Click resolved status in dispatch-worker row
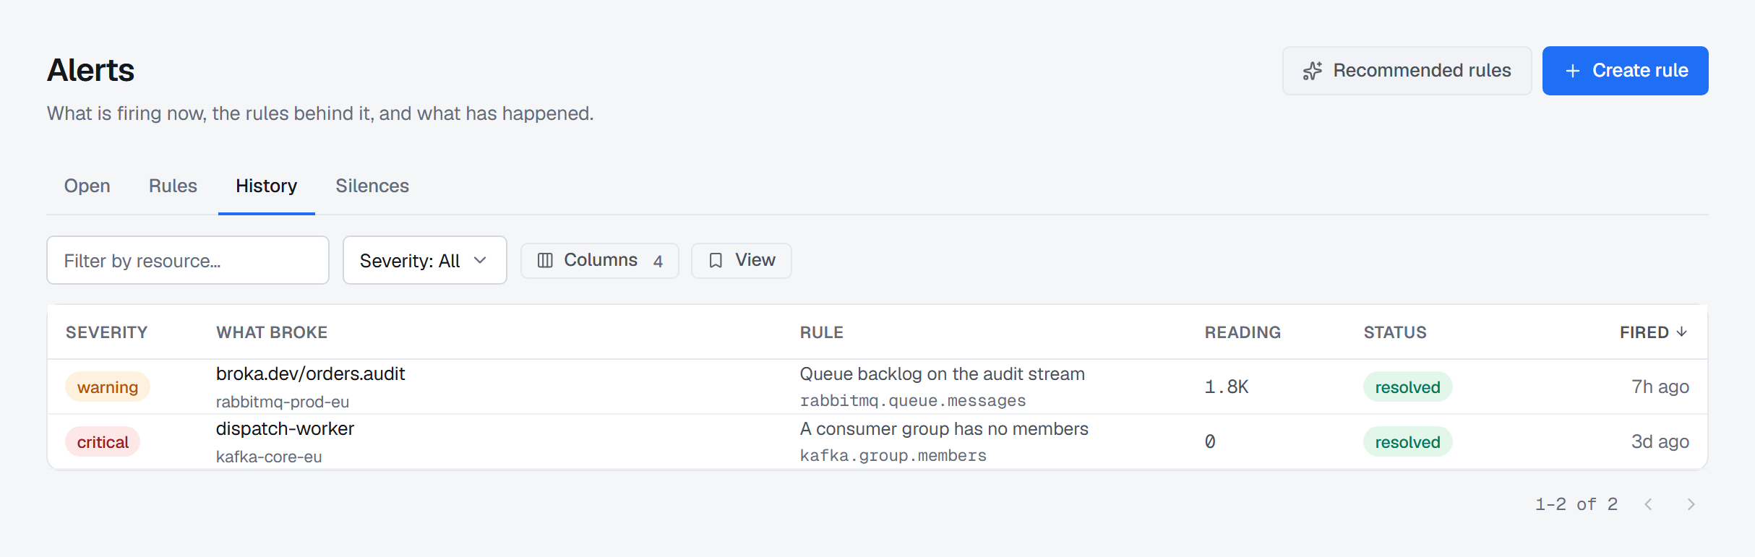The height and width of the screenshot is (557, 1755). pos(1408,442)
